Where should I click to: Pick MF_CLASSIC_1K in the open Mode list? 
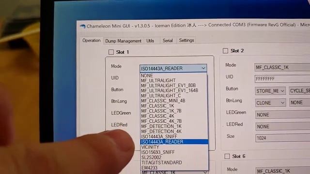(x=174, y=106)
